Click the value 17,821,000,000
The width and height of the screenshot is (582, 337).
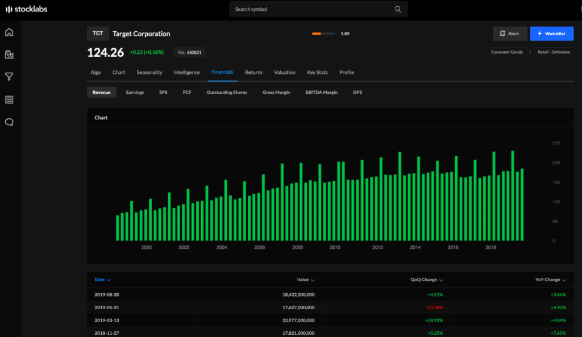[x=298, y=333]
